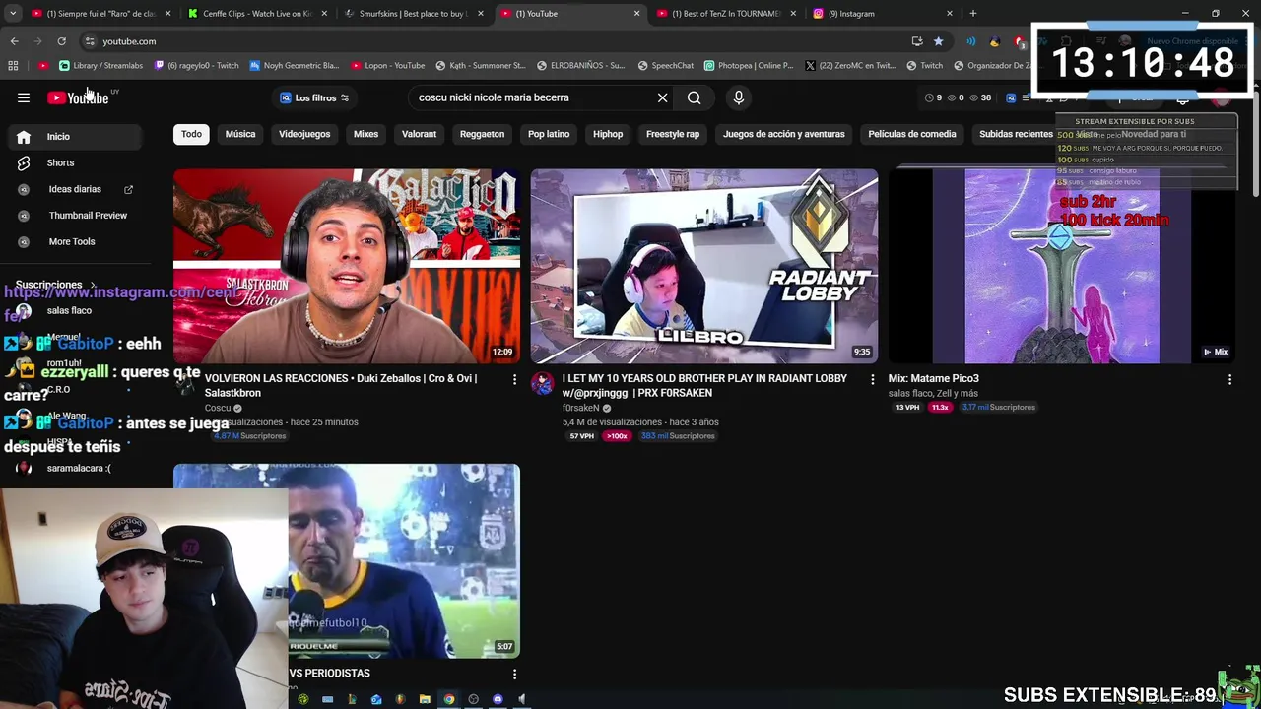Open the YouTube guide hamburger menu
This screenshot has height=709, width=1261.
click(24, 97)
